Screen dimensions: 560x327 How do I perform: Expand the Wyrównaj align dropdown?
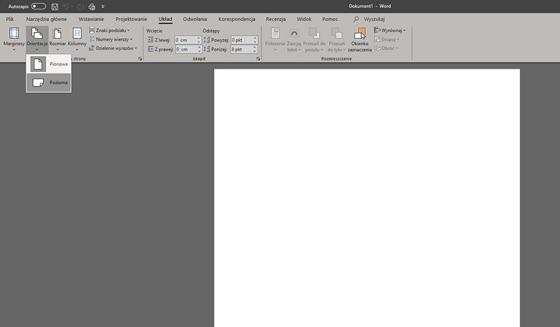(x=390, y=30)
